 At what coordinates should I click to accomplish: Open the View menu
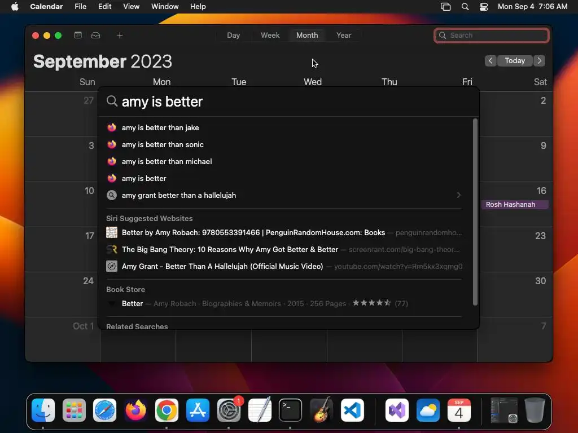pyautogui.click(x=131, y=6)
